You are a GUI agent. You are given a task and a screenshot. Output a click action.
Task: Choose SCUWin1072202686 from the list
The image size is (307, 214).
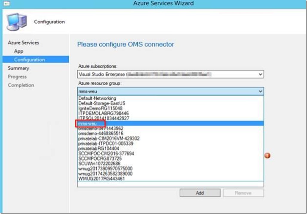99,164
